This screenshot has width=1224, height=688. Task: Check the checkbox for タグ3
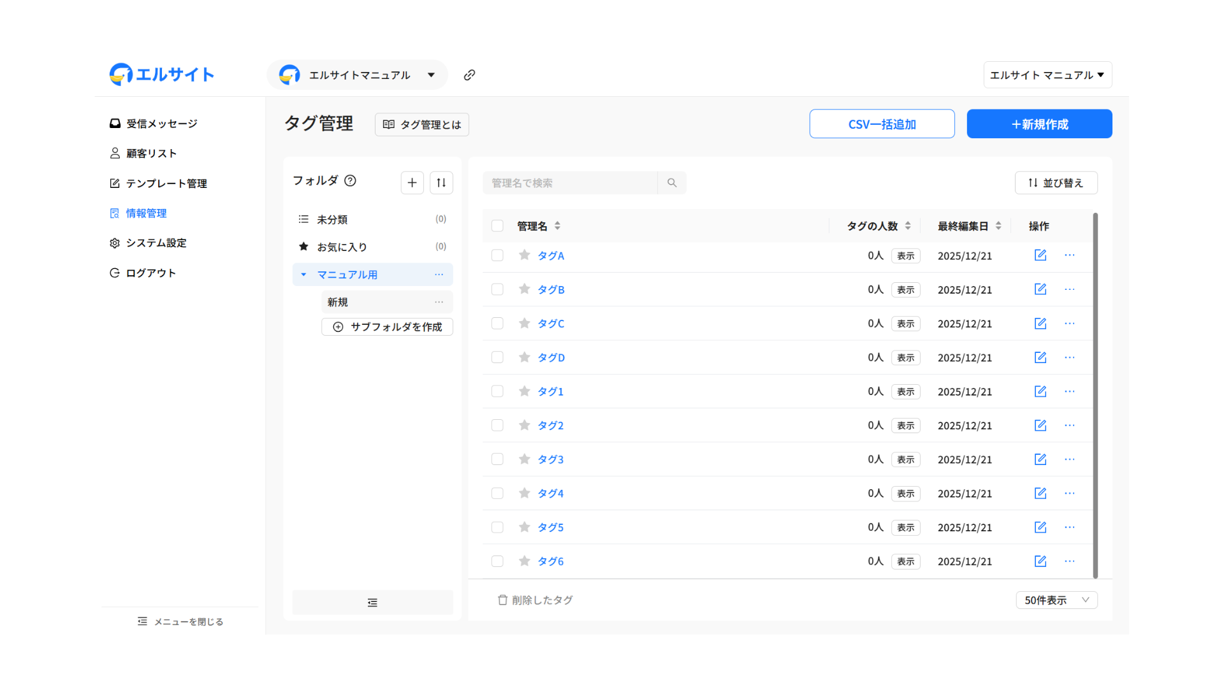(x=497, y=459)
